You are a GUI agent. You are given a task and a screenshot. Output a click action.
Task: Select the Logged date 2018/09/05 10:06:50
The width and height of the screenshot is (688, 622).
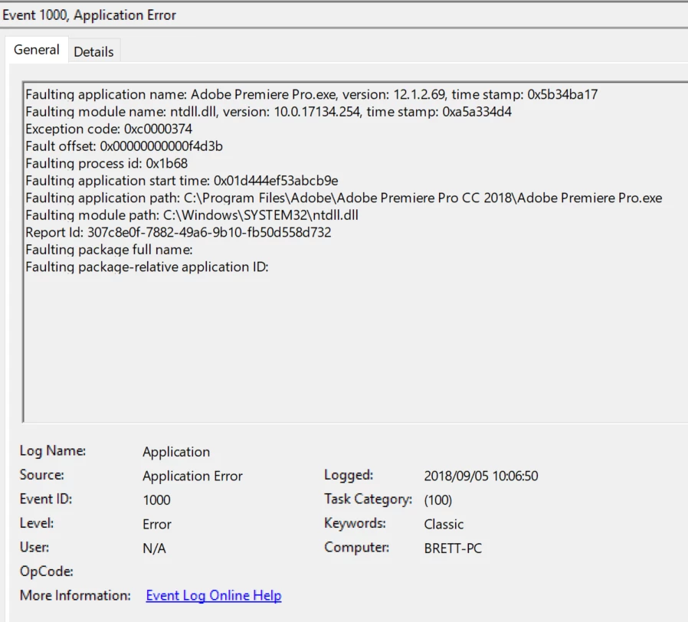click(481, 476)
